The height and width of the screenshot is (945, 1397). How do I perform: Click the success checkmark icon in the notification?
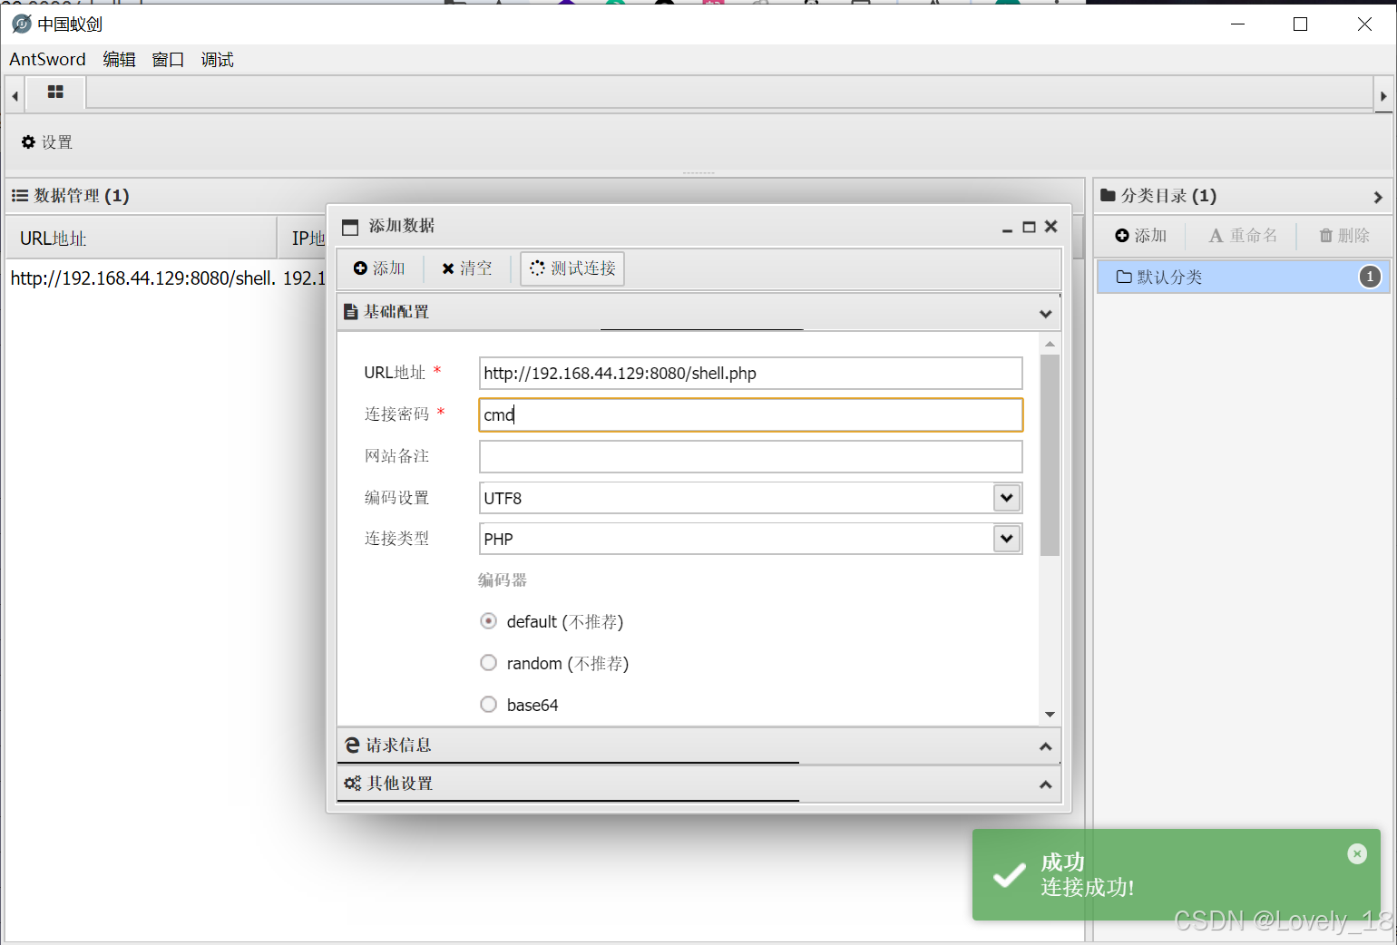click(x=1009, y=875)
